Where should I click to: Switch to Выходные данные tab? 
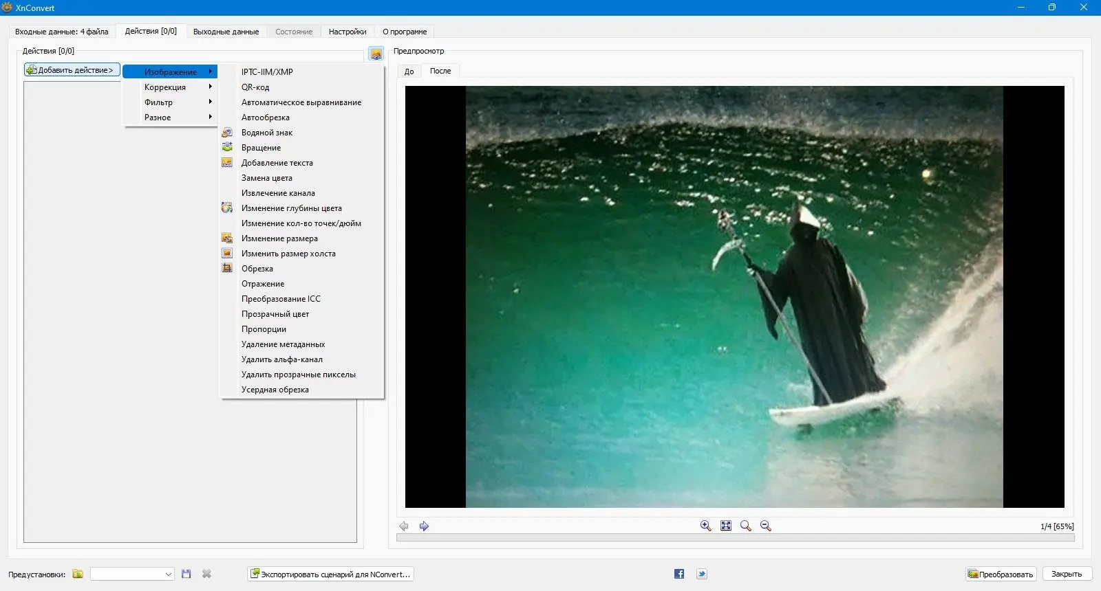coord(226,32)
